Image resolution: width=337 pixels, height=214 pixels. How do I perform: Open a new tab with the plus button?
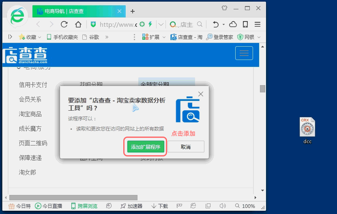pos(133,11)
